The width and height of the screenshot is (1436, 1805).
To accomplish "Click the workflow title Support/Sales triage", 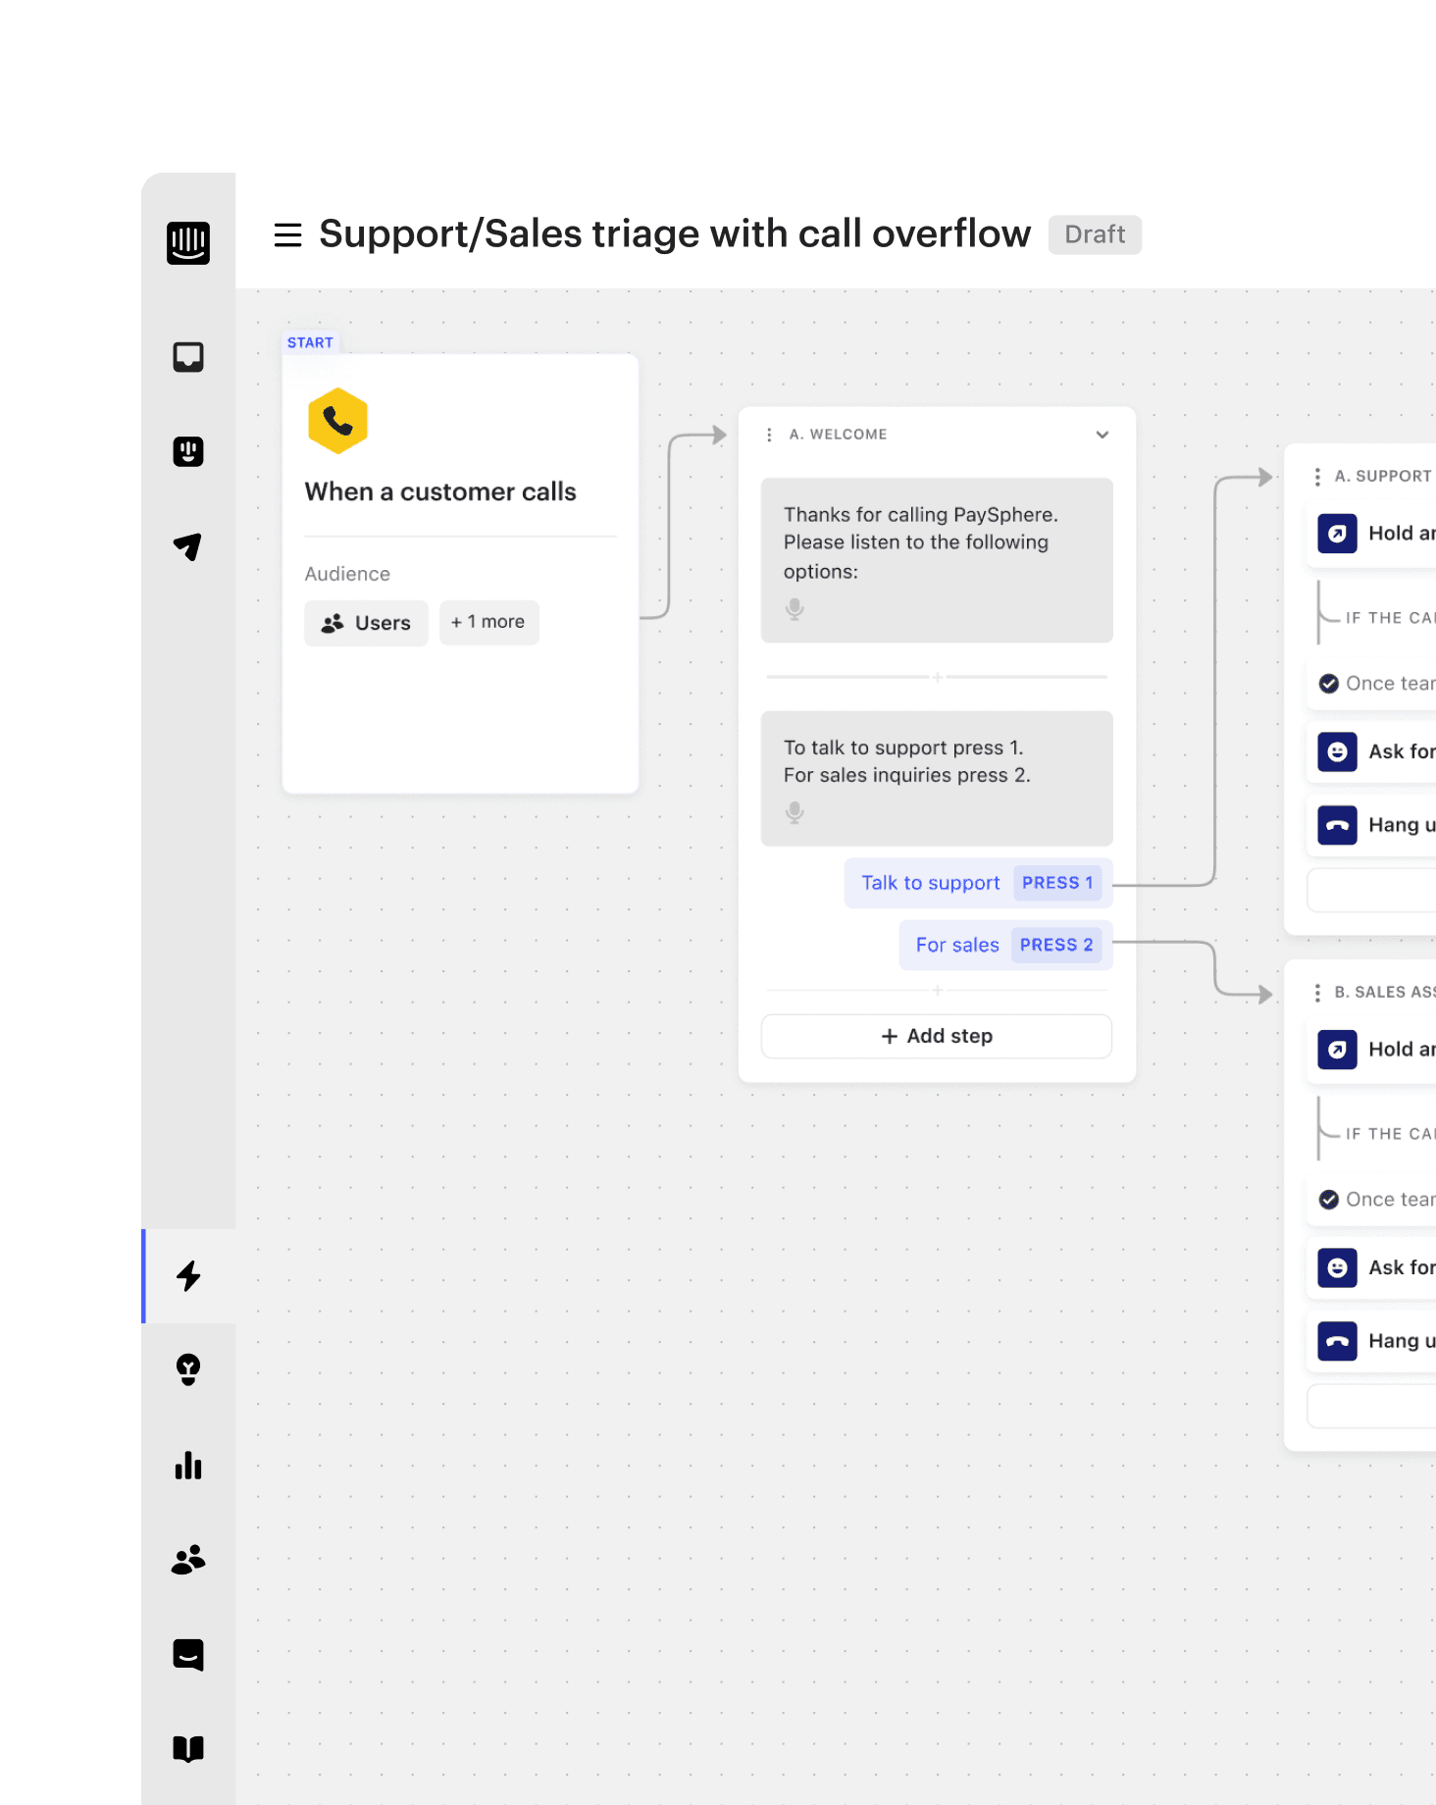I will click(x=675, y=234).
